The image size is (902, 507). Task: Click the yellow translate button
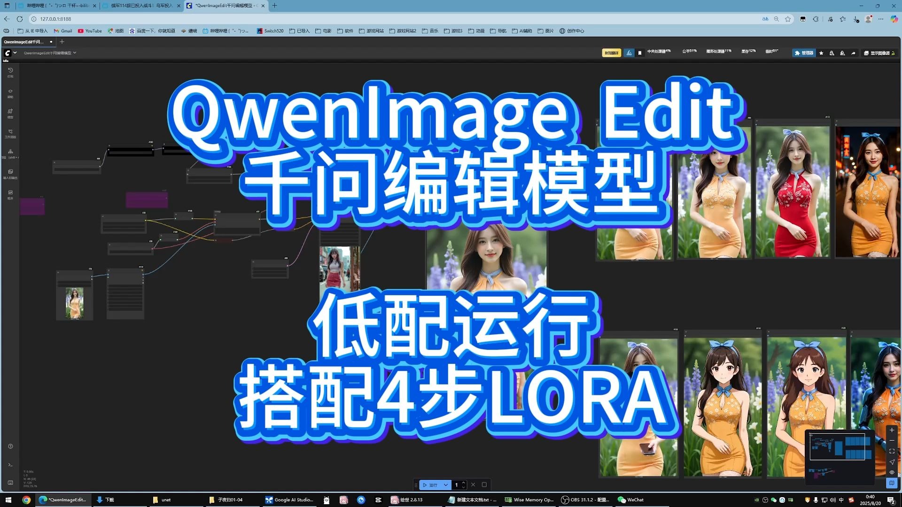coord(611,53)
